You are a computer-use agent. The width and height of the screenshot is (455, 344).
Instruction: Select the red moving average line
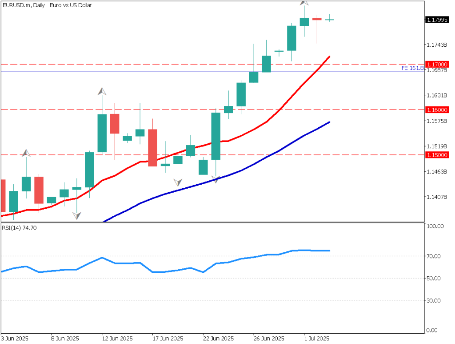point(267,122)
